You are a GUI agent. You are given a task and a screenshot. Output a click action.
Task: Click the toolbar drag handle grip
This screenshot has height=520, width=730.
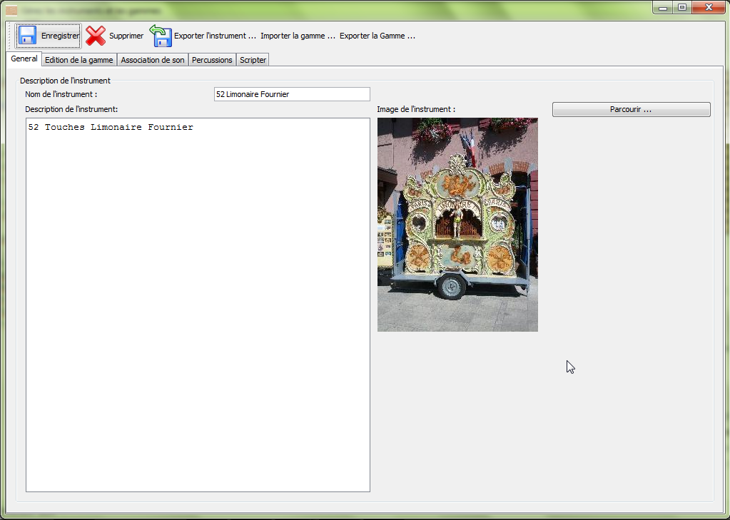[x=10, y=36]
